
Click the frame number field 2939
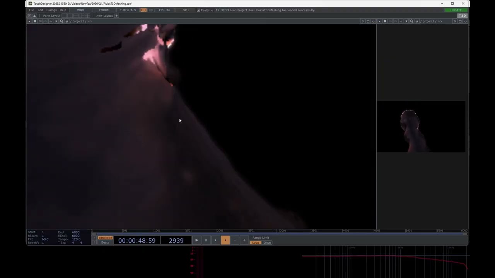click(176, 241)
